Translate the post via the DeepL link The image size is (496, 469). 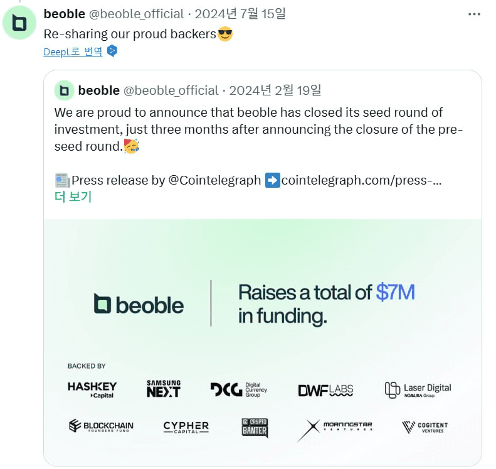(73, 51)
